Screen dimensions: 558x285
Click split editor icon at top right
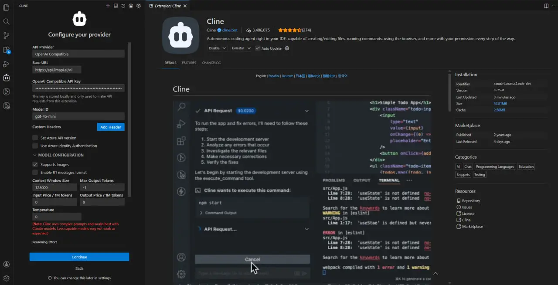[546, 6]
